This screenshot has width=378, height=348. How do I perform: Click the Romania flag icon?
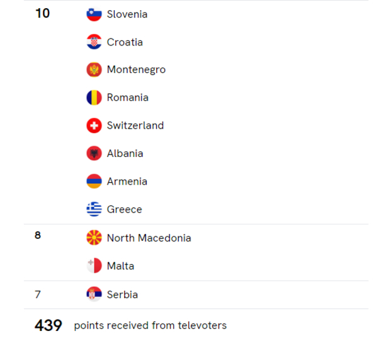coord(94,98)
